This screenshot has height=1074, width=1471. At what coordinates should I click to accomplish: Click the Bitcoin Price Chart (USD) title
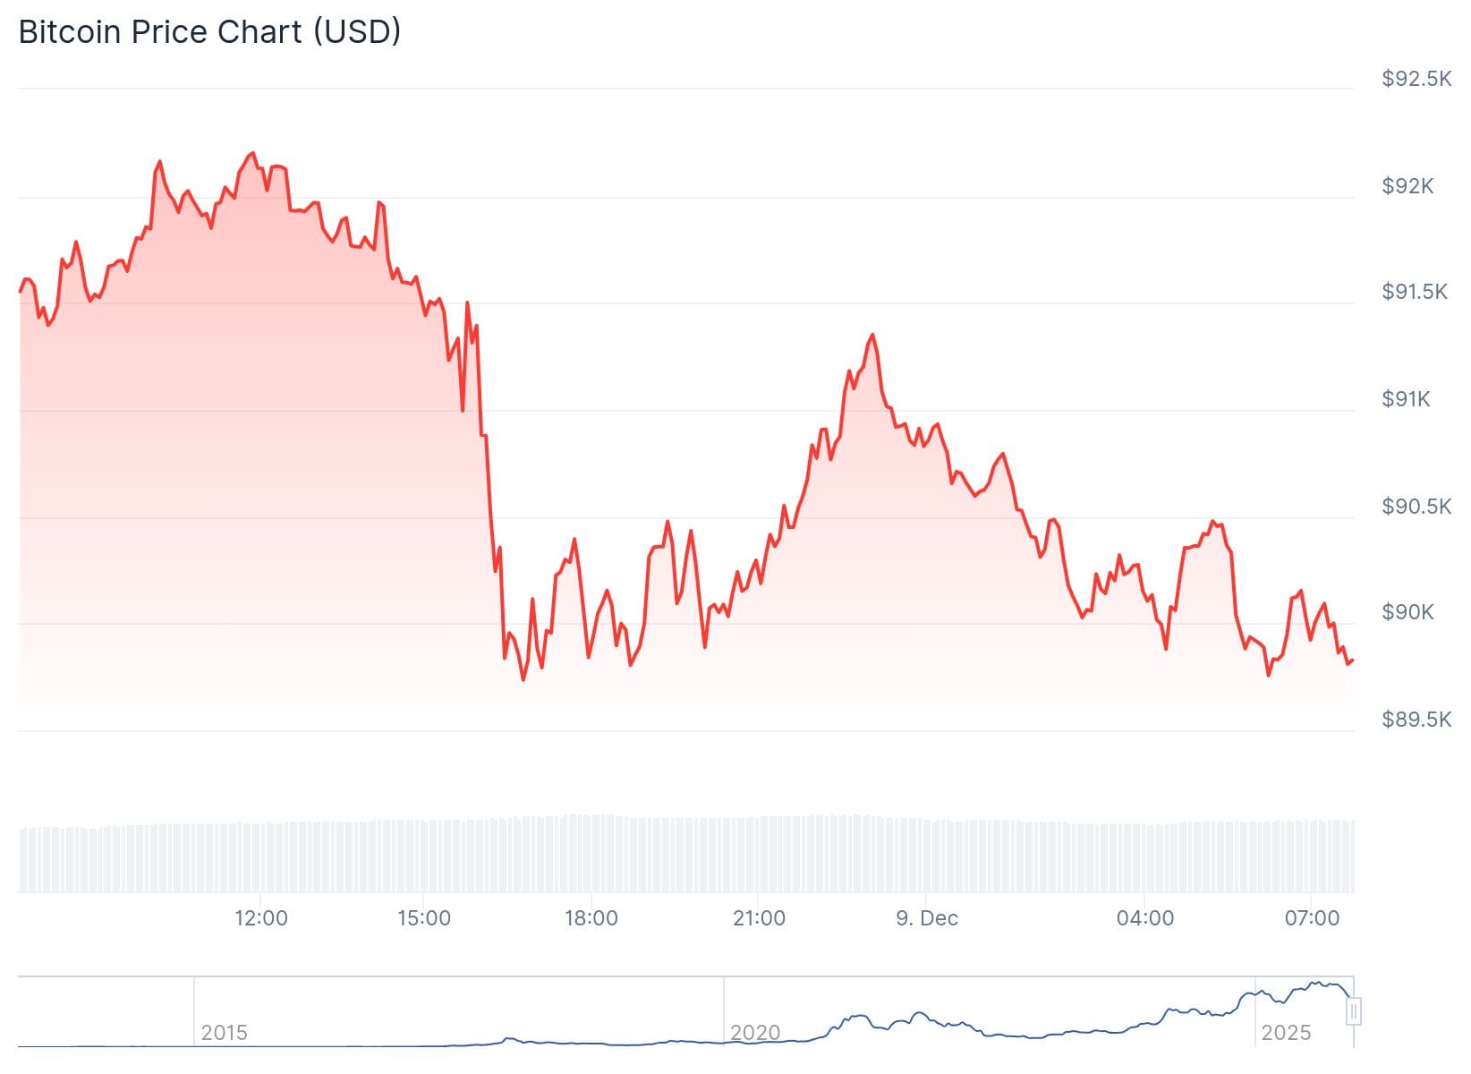pyautogui.click(x=209, y=32)
